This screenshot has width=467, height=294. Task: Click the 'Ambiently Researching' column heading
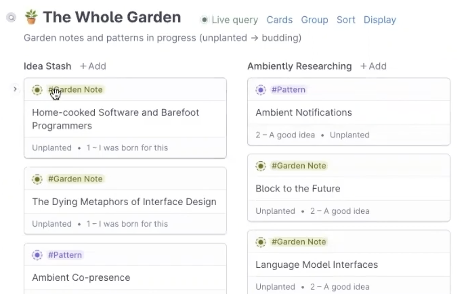click(300, 66)
